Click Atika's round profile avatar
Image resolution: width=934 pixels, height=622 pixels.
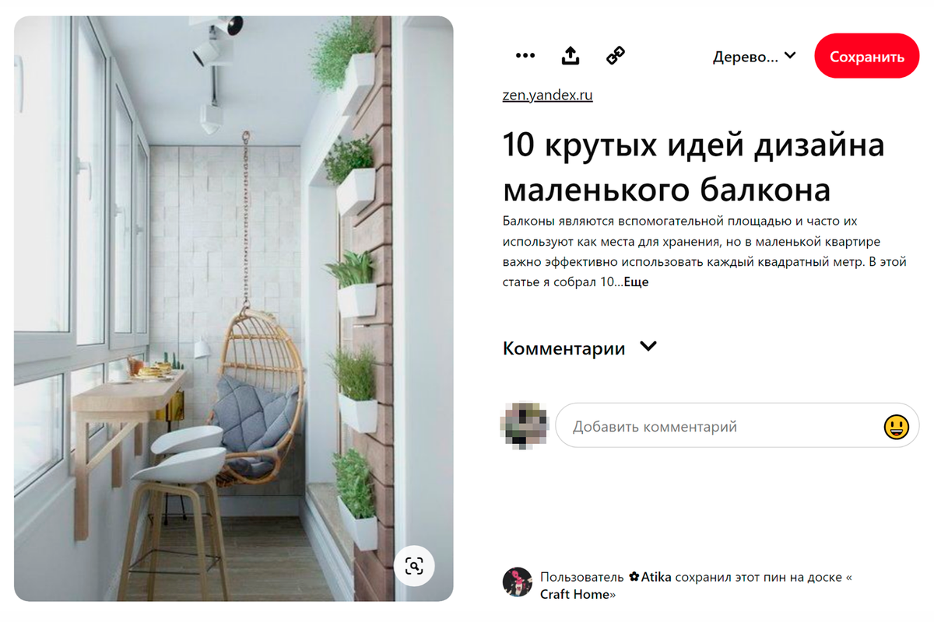[x=518, y=582]
